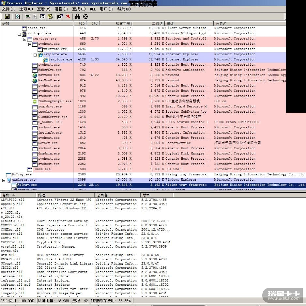Collapse the iexplore.exe PID 5636 node
The height and width of the screenshot is (306, 306).
pos(35,55)
